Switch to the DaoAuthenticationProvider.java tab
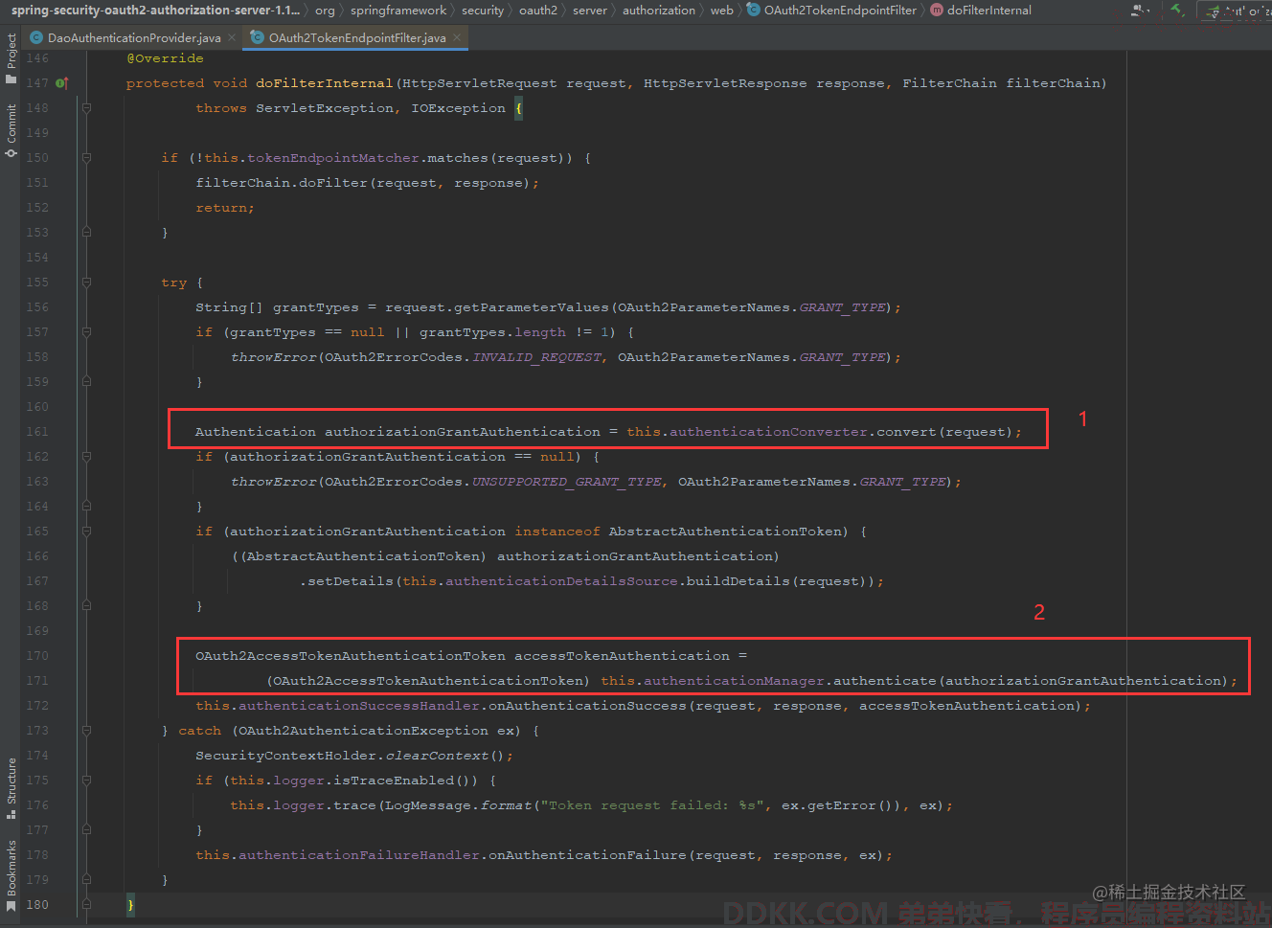 [134, 37]
